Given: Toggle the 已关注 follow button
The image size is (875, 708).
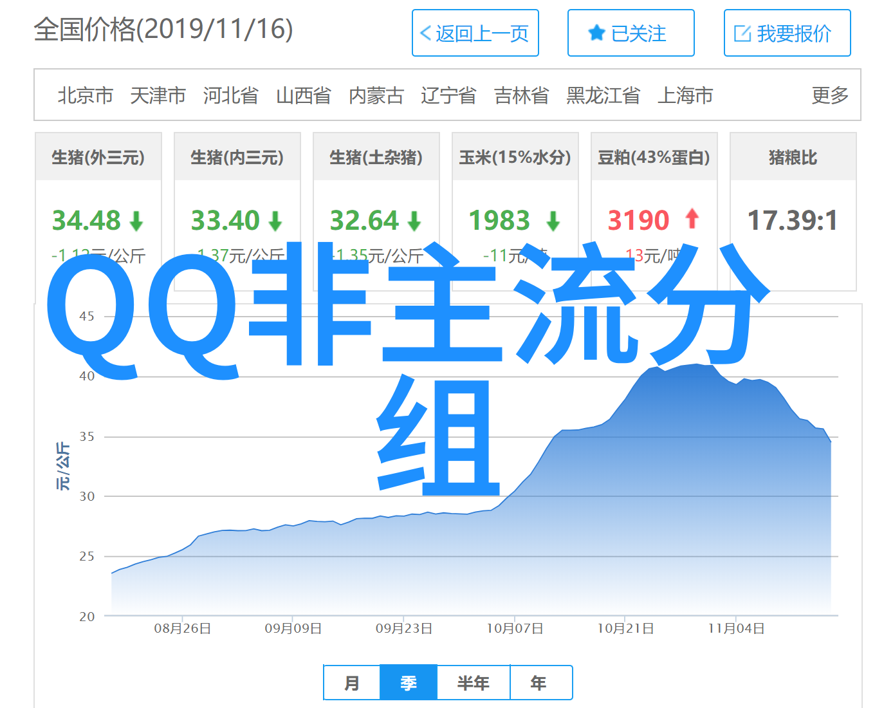Looking at the screenshot, I should tap(631, 33).
